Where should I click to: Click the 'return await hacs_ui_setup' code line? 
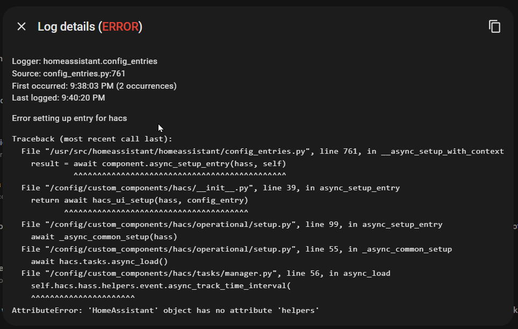[x=139, y=201]
